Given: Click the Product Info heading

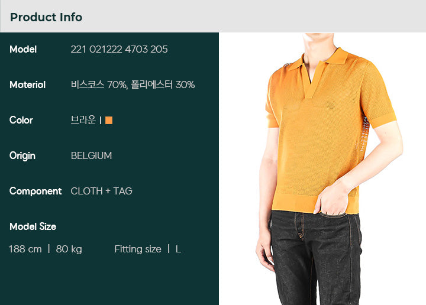Looking at the screenshot, I should [x=46, y=17].
